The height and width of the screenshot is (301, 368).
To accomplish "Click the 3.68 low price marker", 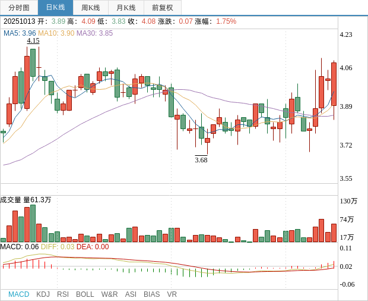I will [x=201, y=160].
